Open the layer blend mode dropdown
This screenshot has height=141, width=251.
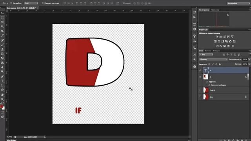tap(213, 59)
